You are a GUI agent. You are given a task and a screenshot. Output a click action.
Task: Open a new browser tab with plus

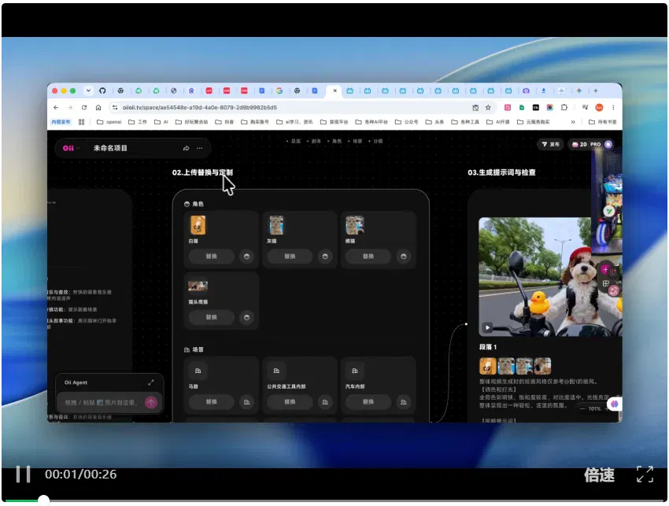click(596, 90)
